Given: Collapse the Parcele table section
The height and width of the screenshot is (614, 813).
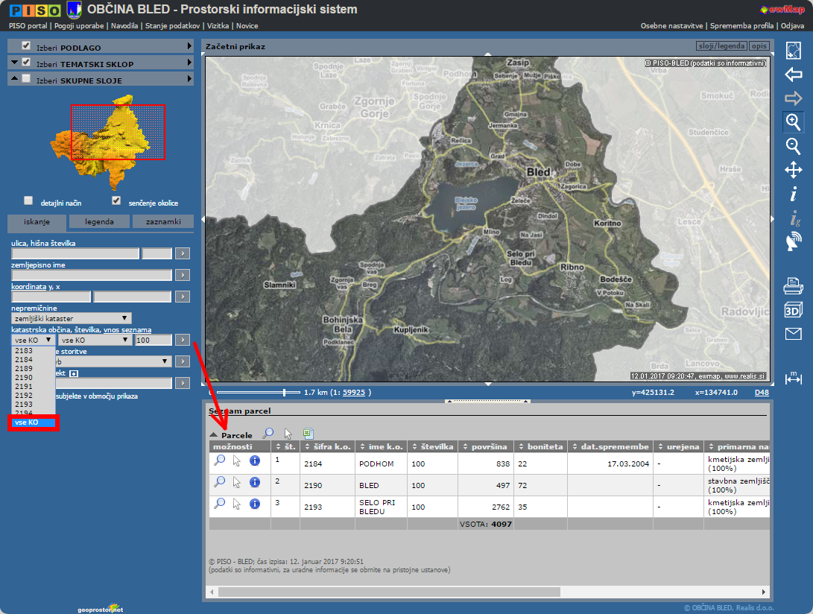Looking at the screenshot, I should tap(214, 434).
